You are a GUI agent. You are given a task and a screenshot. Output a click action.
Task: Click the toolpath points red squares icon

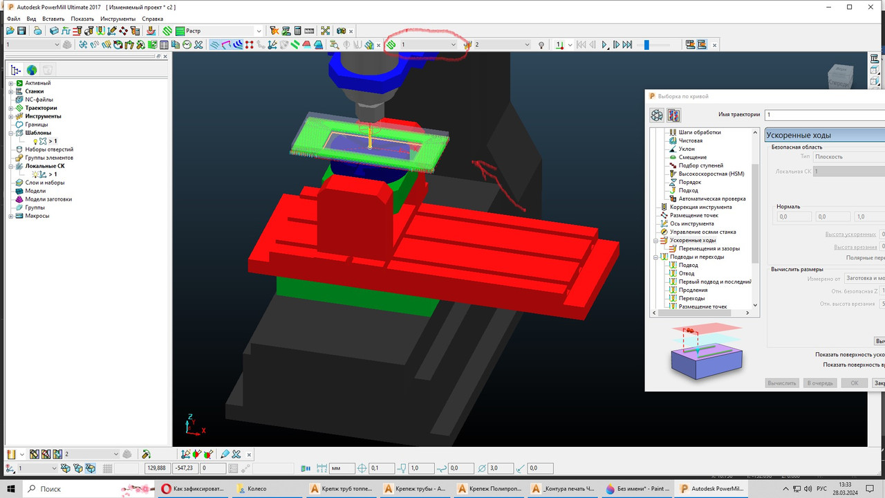tap(249, 44)
